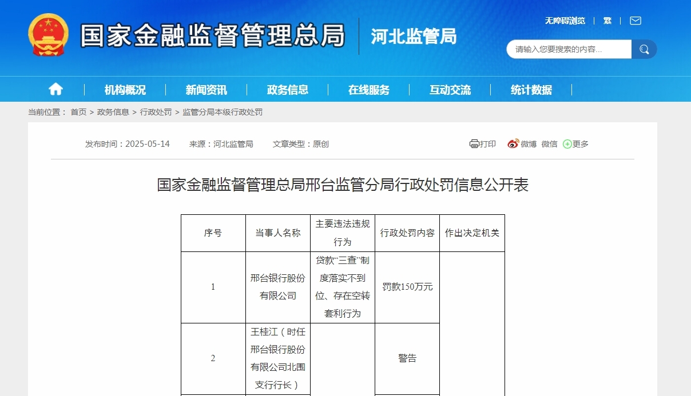Open the mail envelope icon at top right
This screenshot has width=691, height=396.
click(635, 21)
